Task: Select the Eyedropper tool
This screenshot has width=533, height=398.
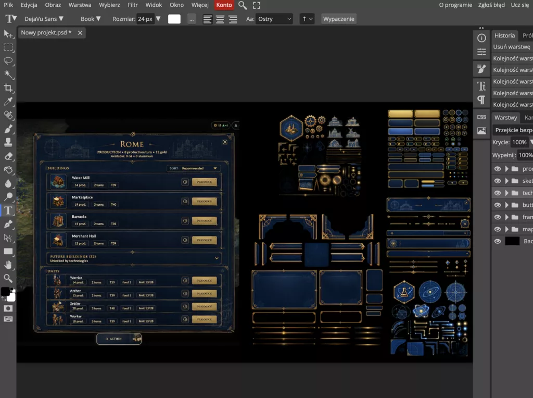Action: [x=8, y=102]
